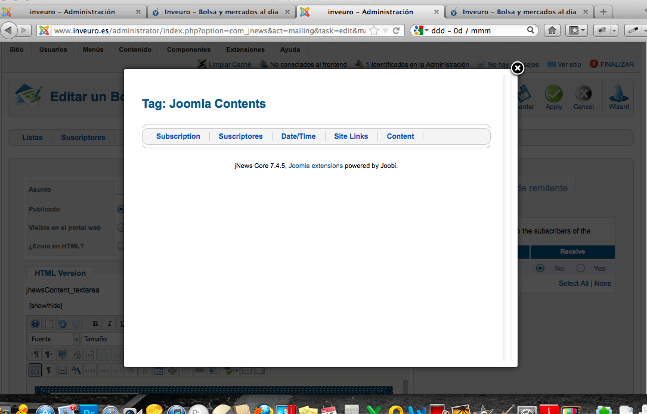Bookmark this page with star icon
Viewport: 647px width, 414px height.
coord(373,30)
